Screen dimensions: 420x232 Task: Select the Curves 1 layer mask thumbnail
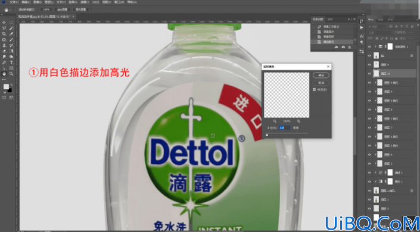390,173
